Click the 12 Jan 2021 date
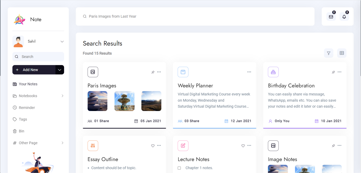This screenshot has width=361, height=173. pos(241,121)
